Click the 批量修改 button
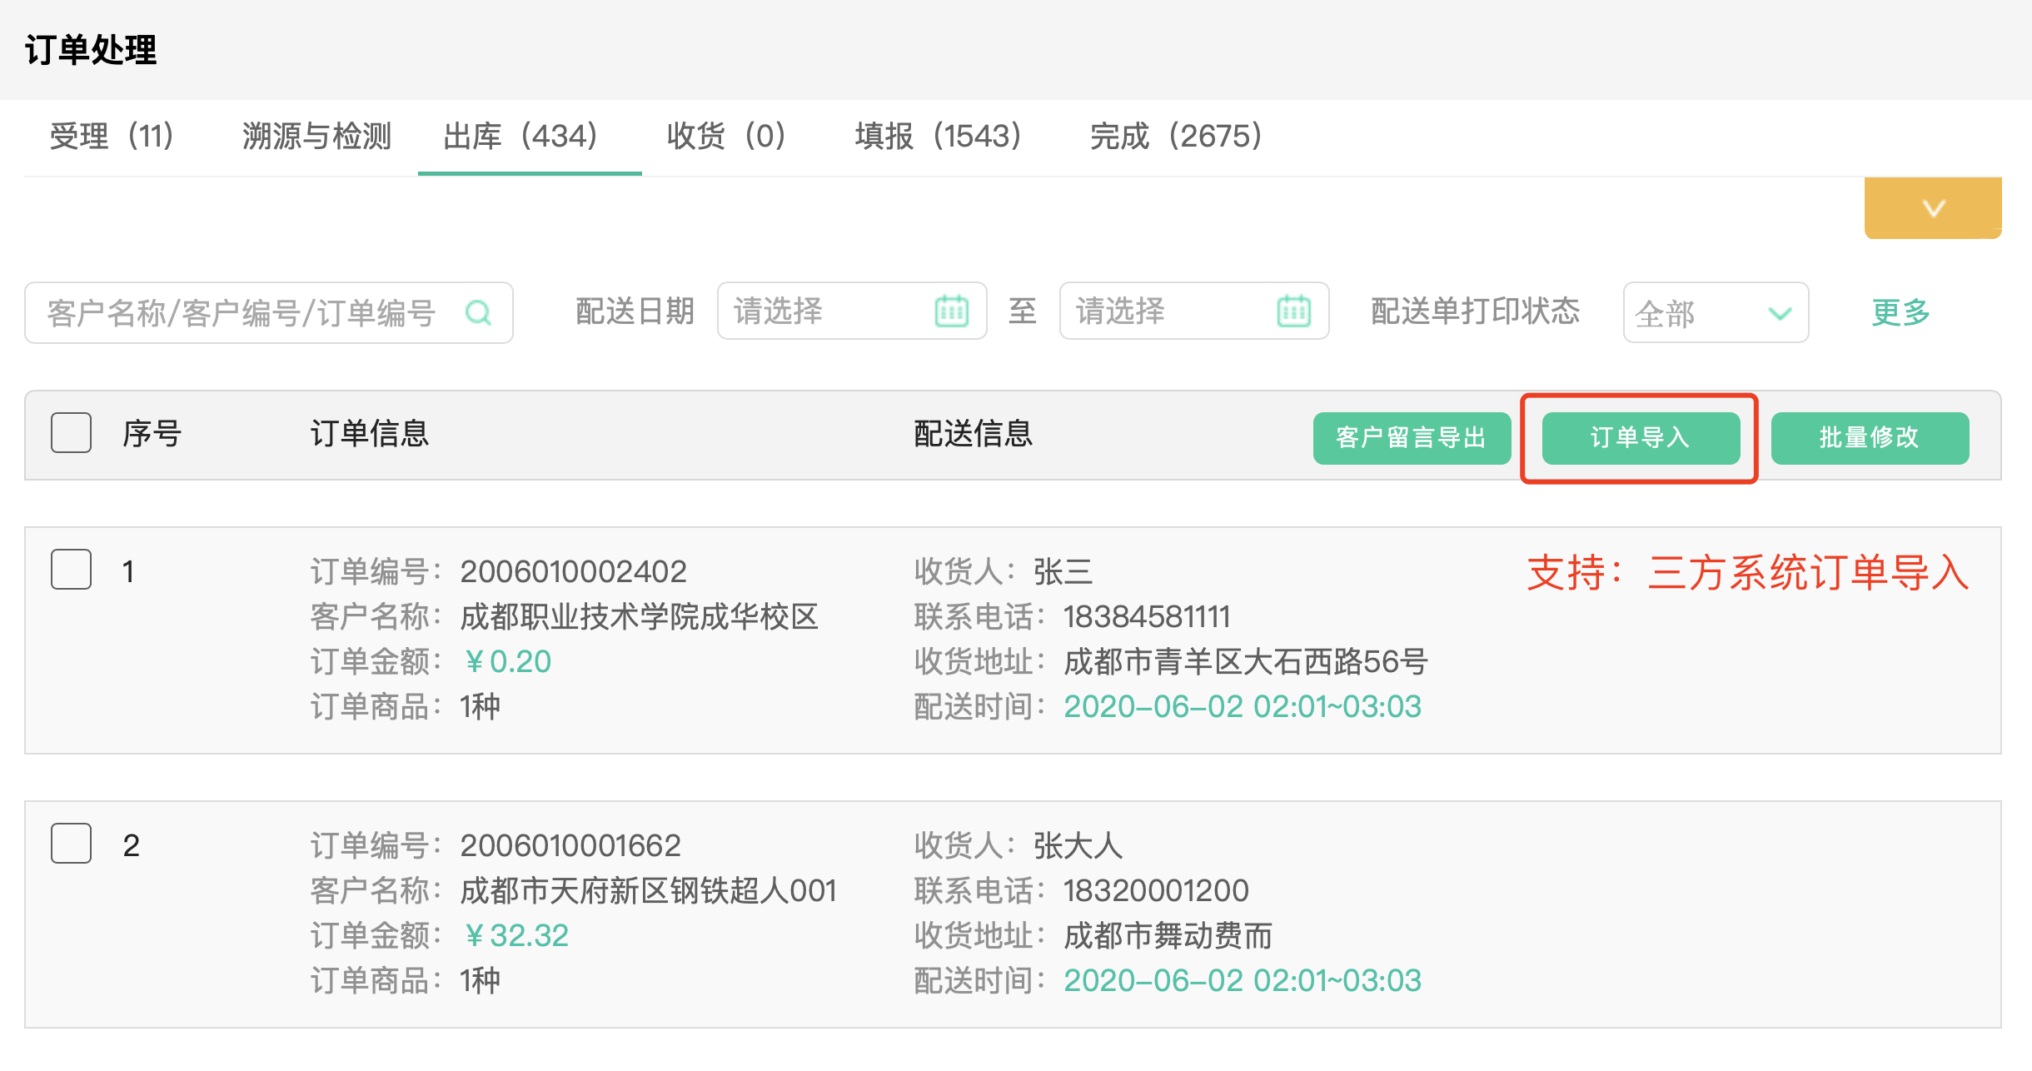The height and width of the screenshot is (1071, 2032). tap(1870, 438)
